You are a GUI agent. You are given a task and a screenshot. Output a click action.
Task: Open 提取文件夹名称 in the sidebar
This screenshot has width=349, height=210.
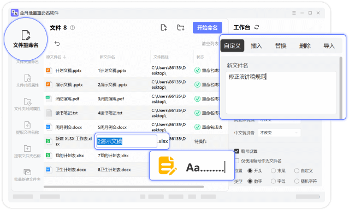click(x=27, y=152)
